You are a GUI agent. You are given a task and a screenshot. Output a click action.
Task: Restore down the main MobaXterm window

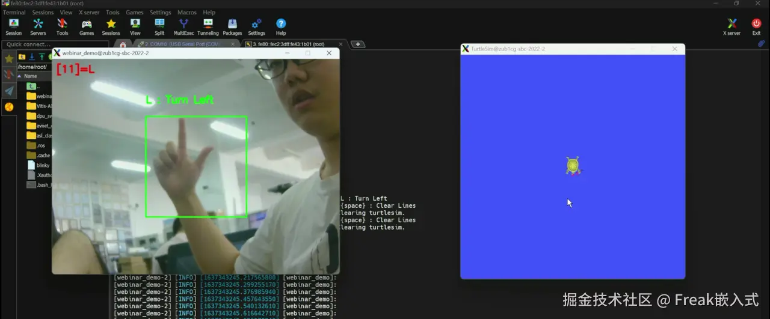(736, 4)
